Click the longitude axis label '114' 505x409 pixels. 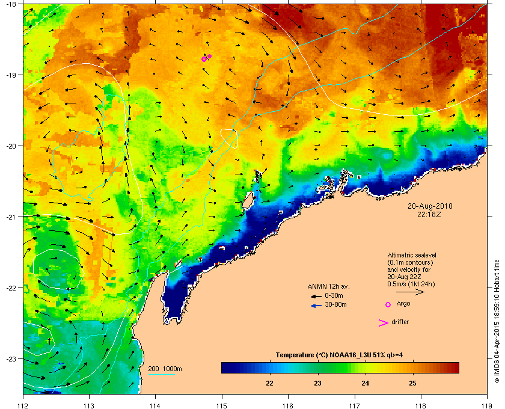point(155,405)
